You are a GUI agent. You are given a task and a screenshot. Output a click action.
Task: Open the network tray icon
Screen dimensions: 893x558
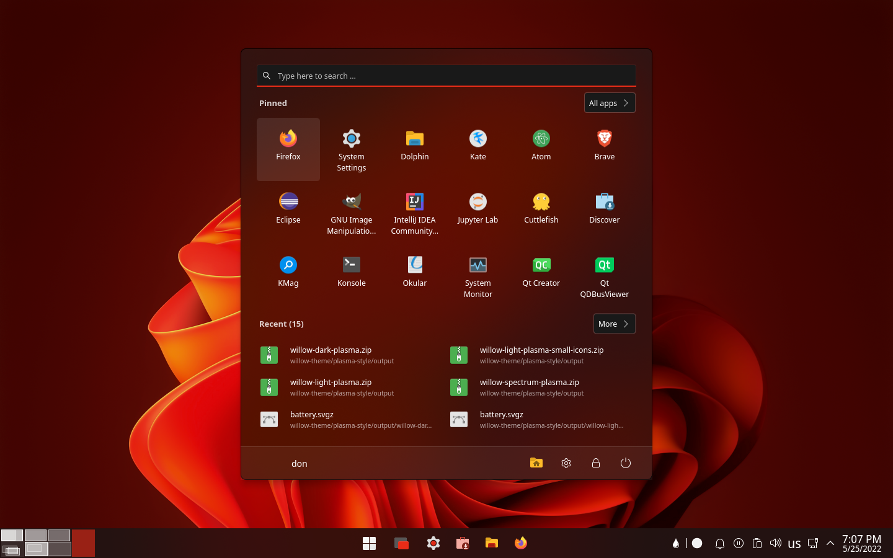coord(813,544)
